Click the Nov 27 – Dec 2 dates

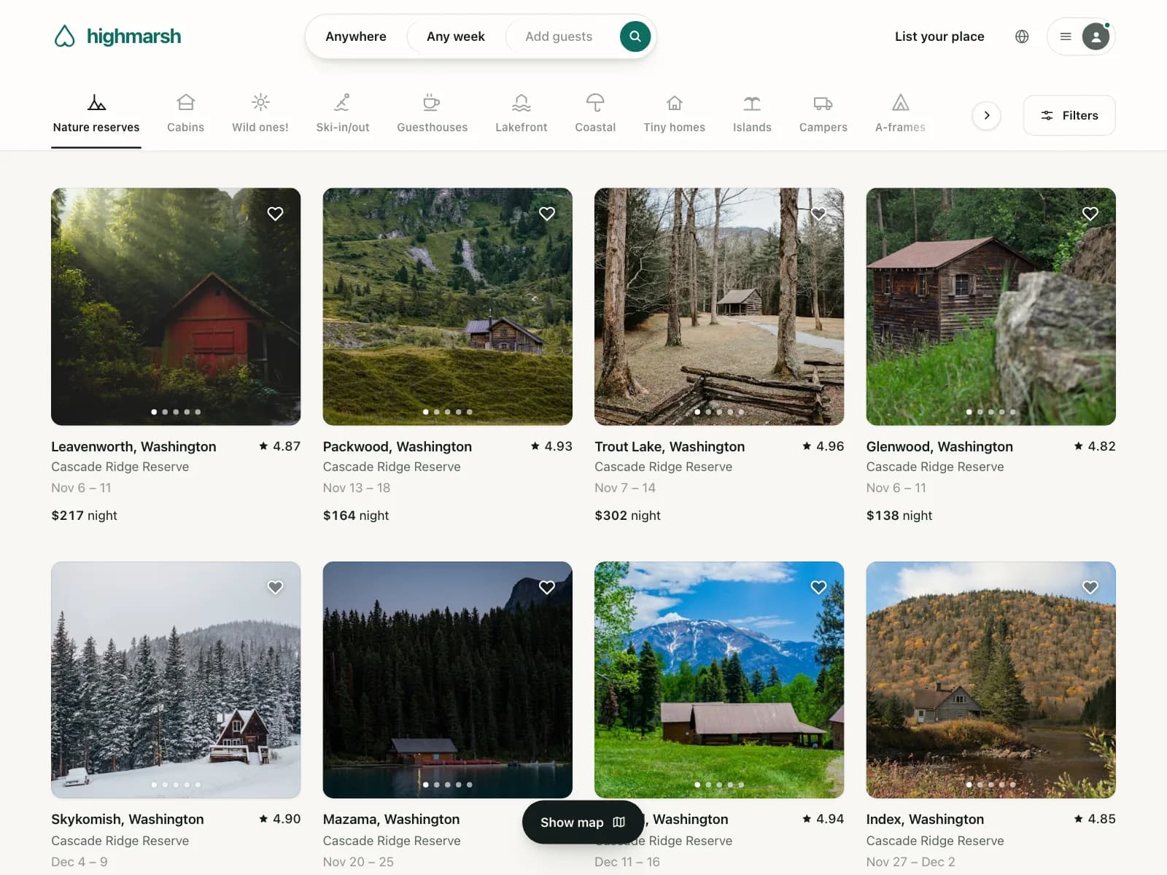(x=911, y=862)
